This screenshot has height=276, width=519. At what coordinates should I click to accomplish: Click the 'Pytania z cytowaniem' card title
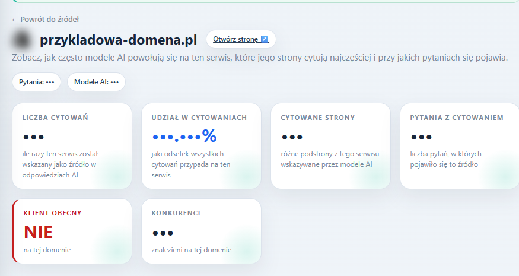(x=457, y=118)
